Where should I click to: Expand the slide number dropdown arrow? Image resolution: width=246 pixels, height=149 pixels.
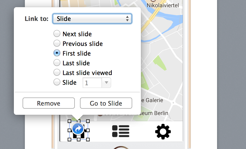click(x=106, y=83)
